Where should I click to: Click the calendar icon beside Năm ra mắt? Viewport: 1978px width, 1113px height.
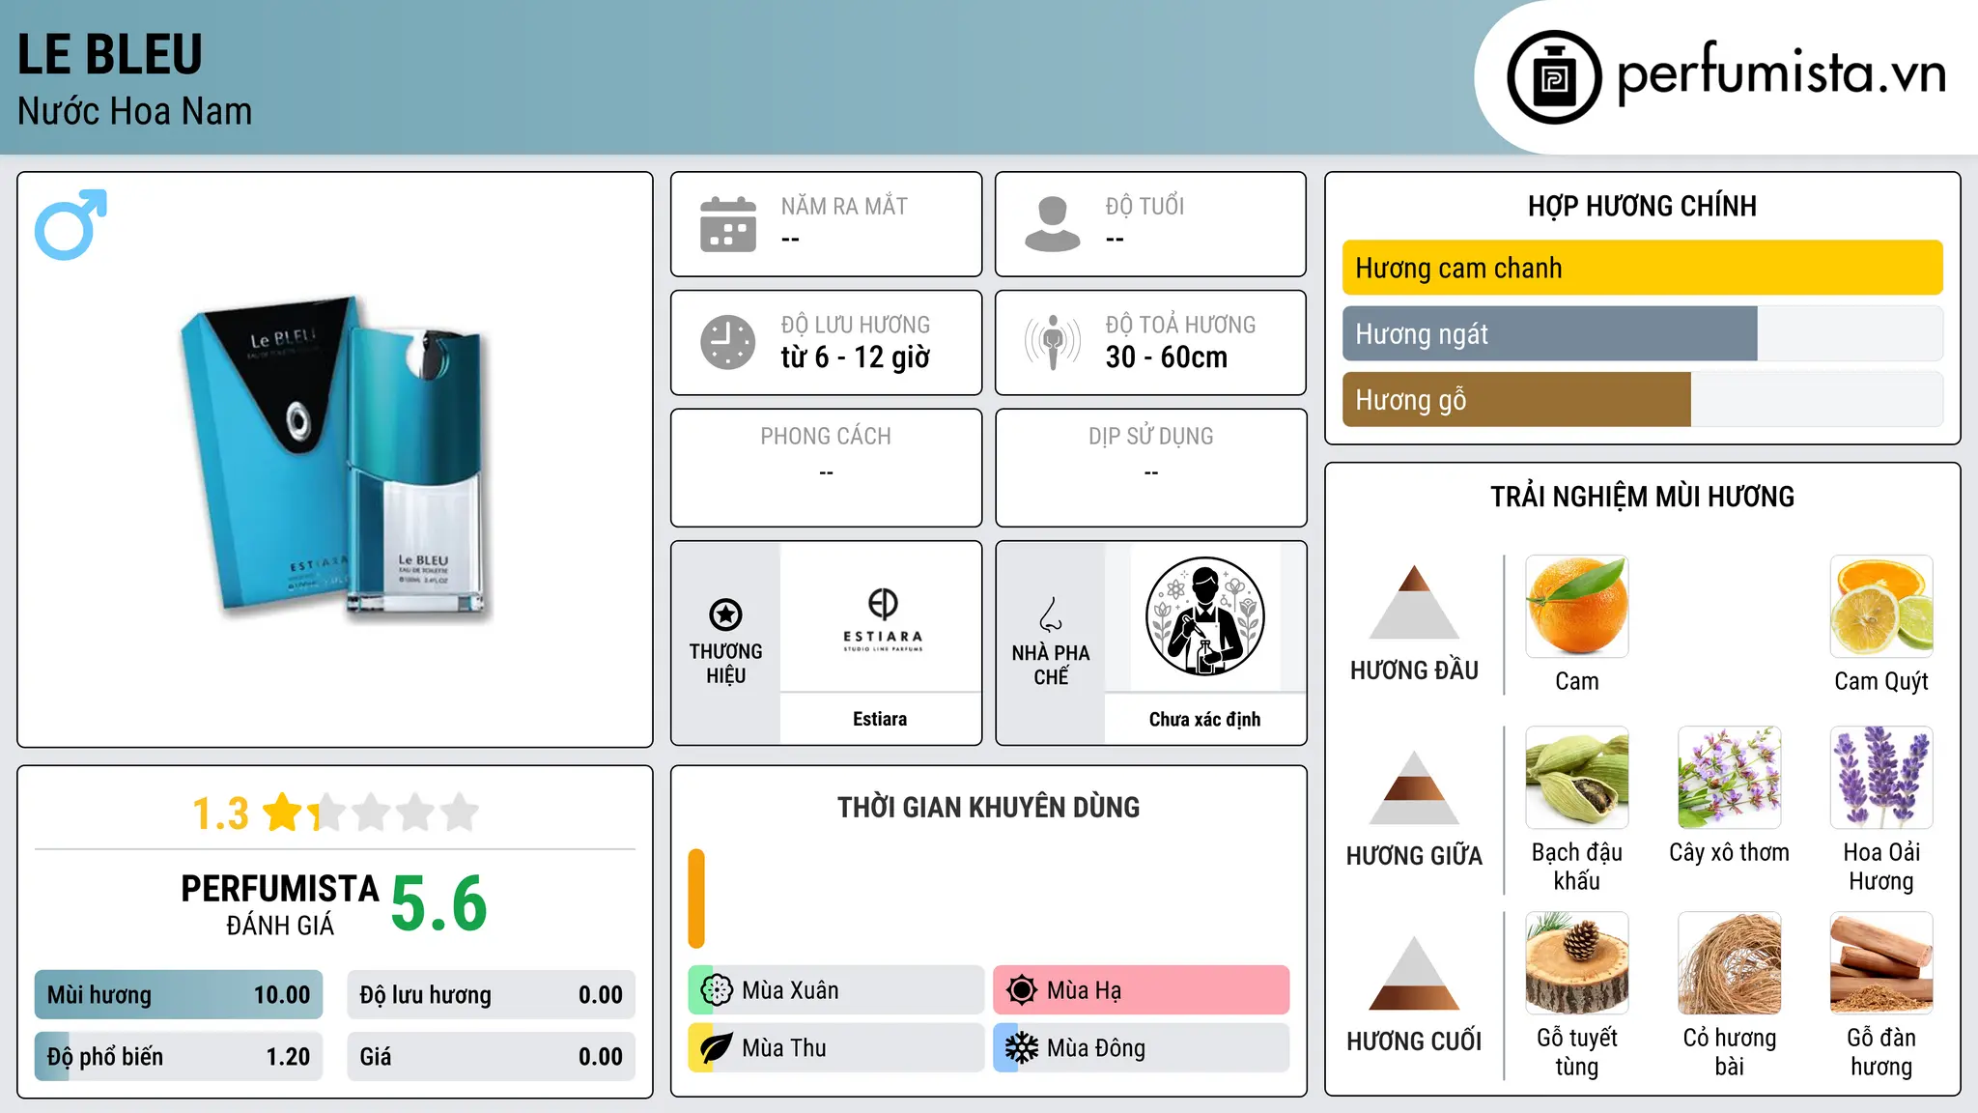tap(728, 224)
